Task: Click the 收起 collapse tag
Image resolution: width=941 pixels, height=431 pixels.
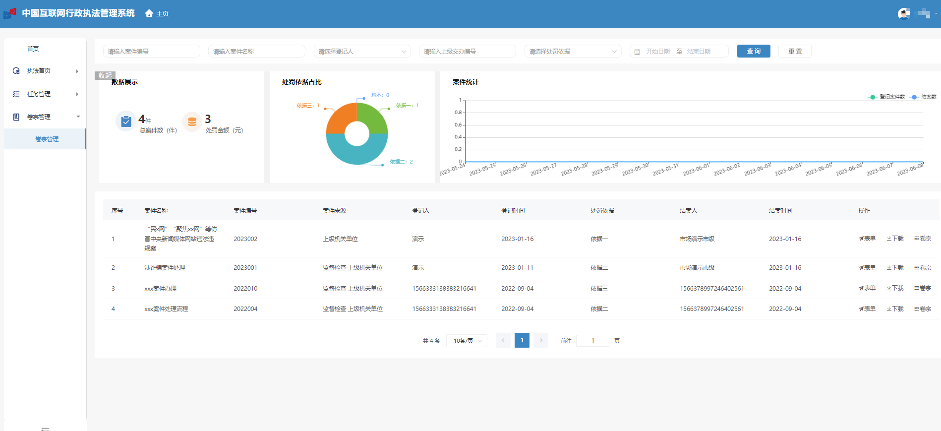Action: point(105,75)
